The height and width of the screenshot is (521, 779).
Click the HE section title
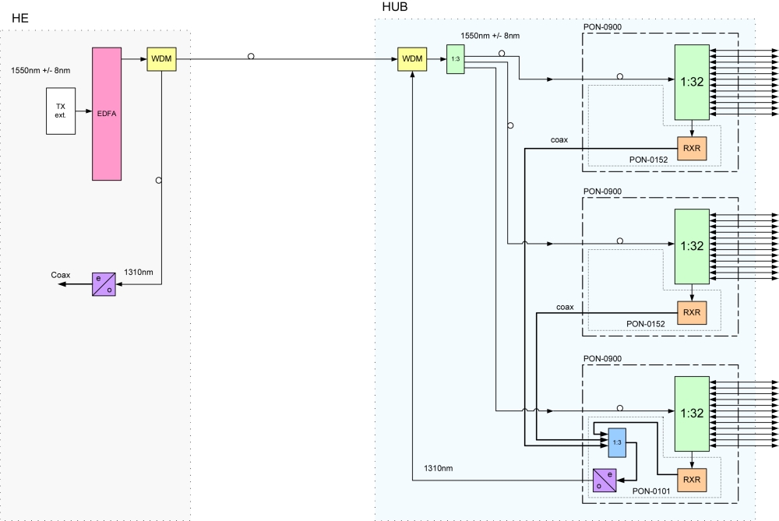tap(20, 19)
